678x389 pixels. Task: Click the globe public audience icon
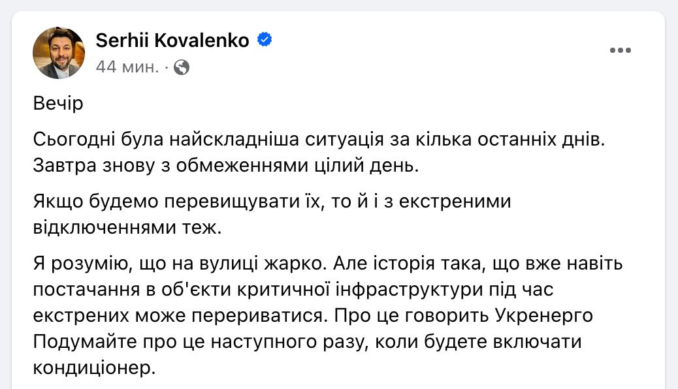[182, 67]
